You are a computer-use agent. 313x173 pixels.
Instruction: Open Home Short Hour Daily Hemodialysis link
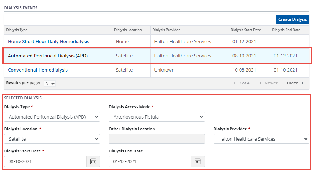[48, 42]
